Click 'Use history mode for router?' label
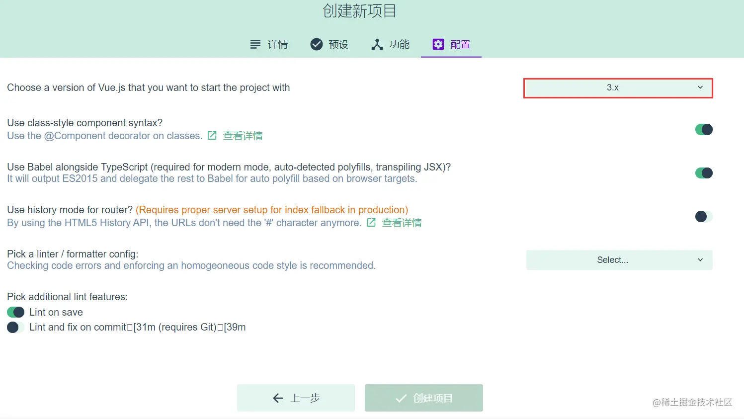This screenshot has height=419, width=744. (70, 210)
